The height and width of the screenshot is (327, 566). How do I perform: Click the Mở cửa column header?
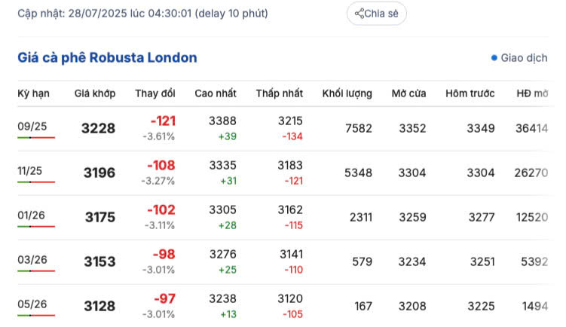(408, 93)
